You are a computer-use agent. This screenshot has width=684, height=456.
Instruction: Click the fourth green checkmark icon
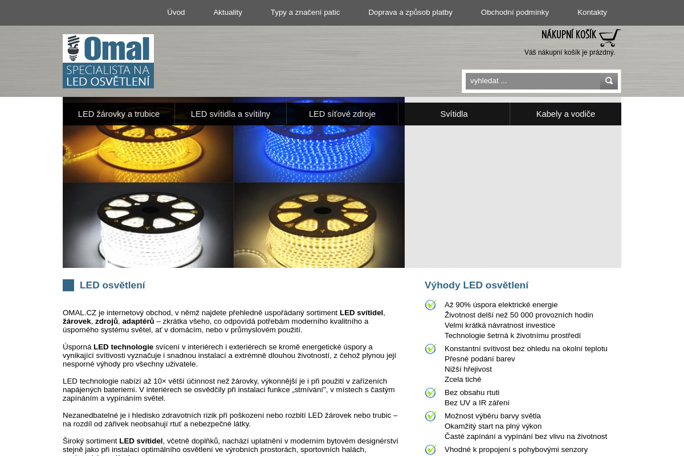tap(430, 417)
